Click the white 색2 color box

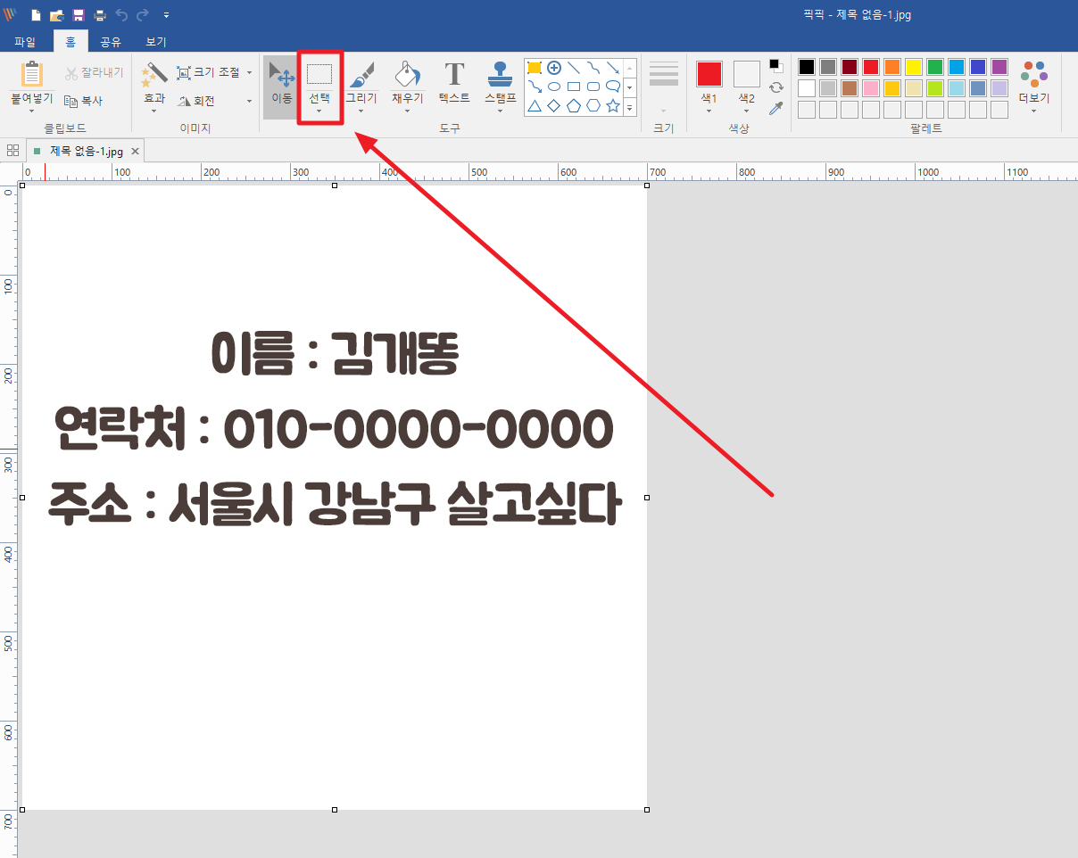point(747,74)
